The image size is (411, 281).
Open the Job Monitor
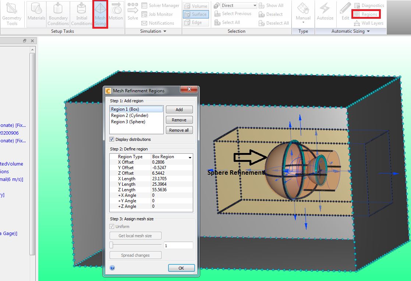(158, 14)
